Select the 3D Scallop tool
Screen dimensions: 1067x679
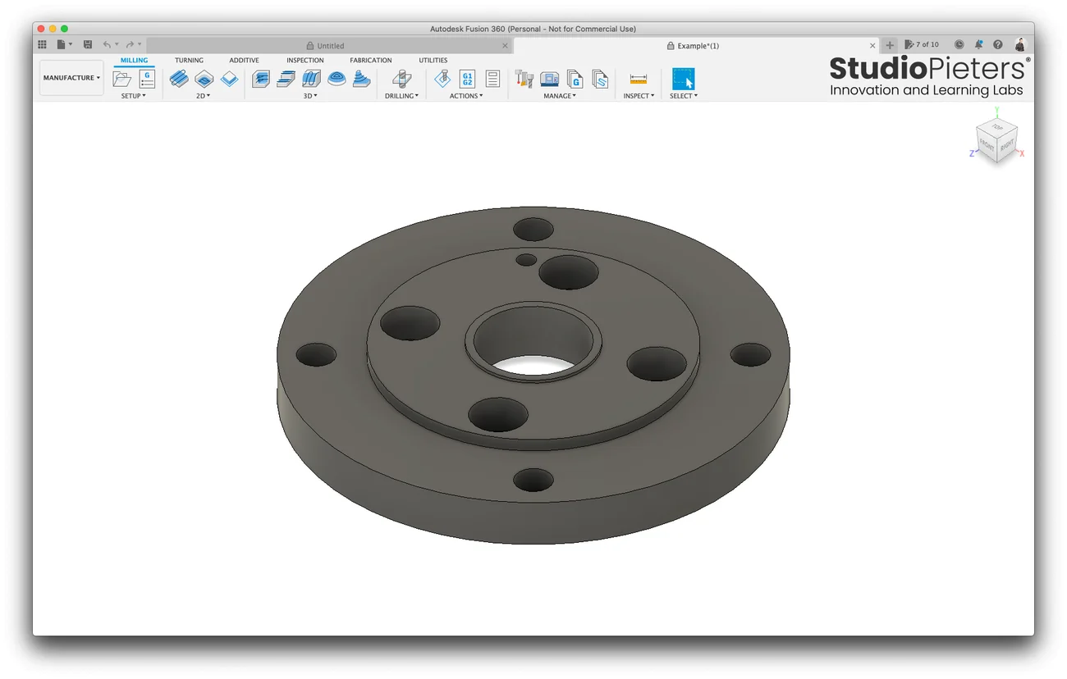(362, 79)
